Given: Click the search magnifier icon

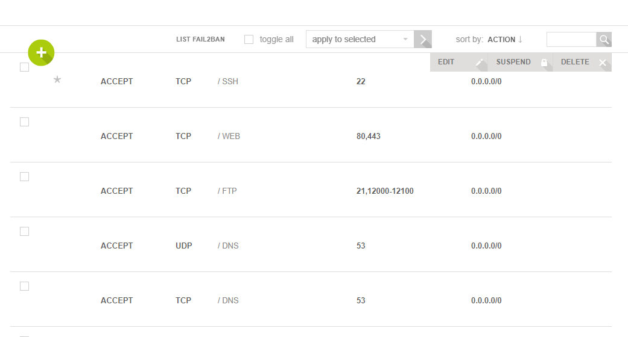Looking at the screenshot, I should 604,40.
